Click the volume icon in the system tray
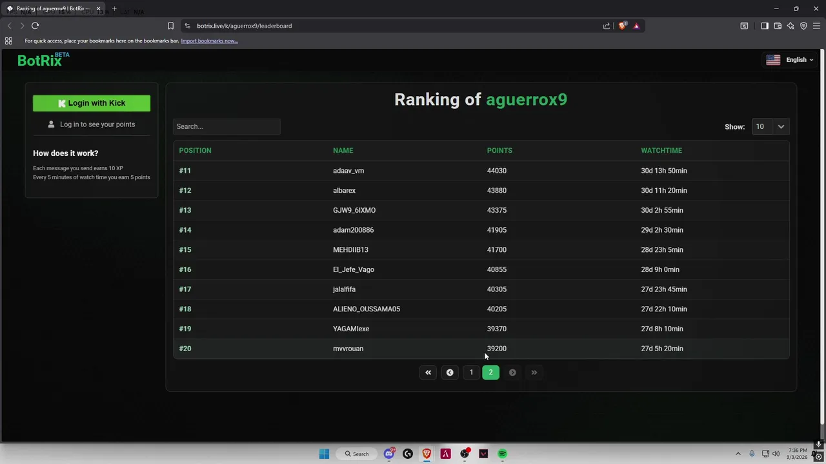 (x=776, y=454)
